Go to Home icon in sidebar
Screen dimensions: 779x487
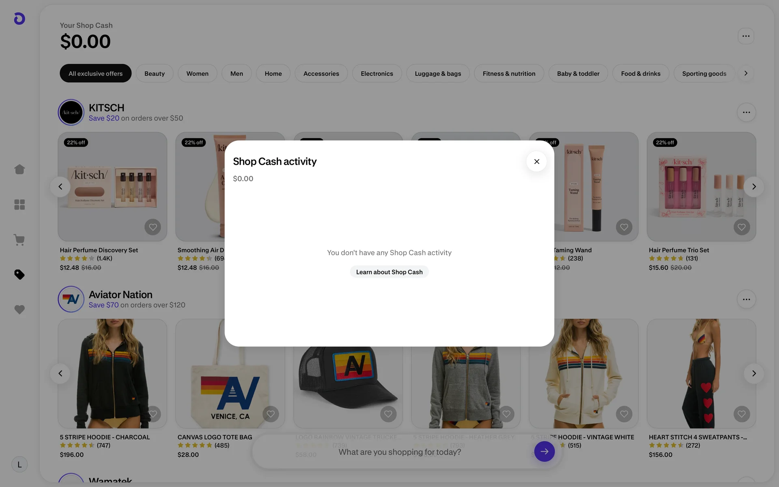tap(19, 169)
